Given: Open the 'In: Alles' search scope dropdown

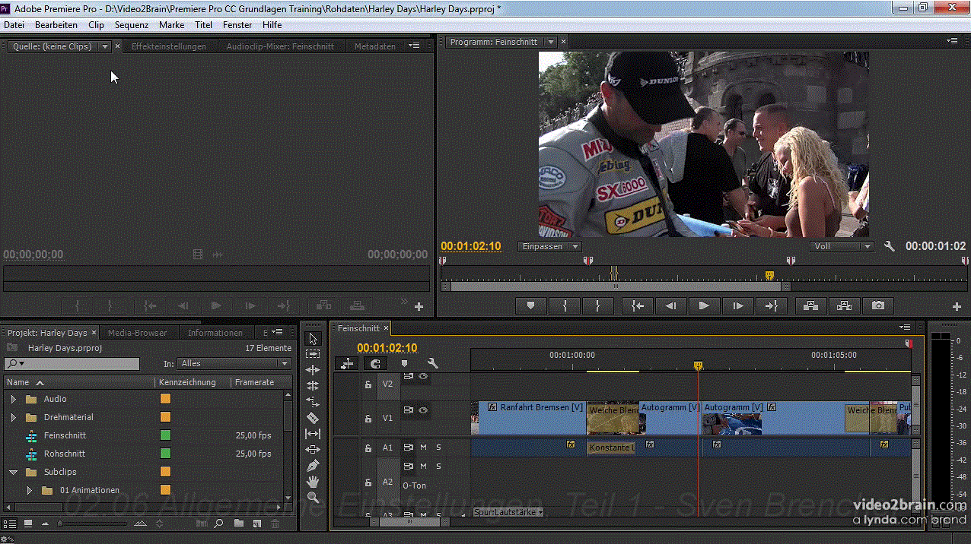Looking at the screenshot, I should [234, 364].
